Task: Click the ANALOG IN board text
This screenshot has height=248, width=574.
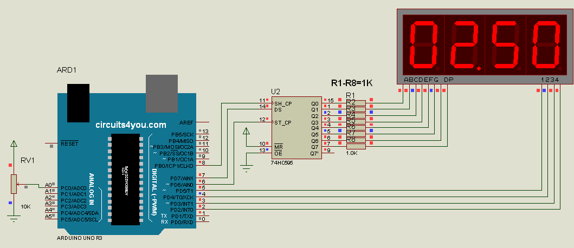Action: [x=92, y=189]
